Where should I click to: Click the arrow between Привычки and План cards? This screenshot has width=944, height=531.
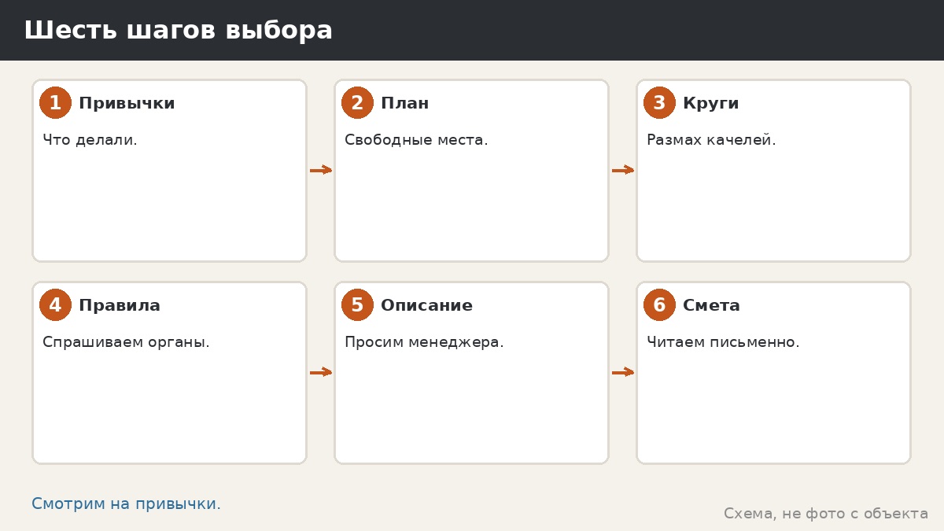321,170
